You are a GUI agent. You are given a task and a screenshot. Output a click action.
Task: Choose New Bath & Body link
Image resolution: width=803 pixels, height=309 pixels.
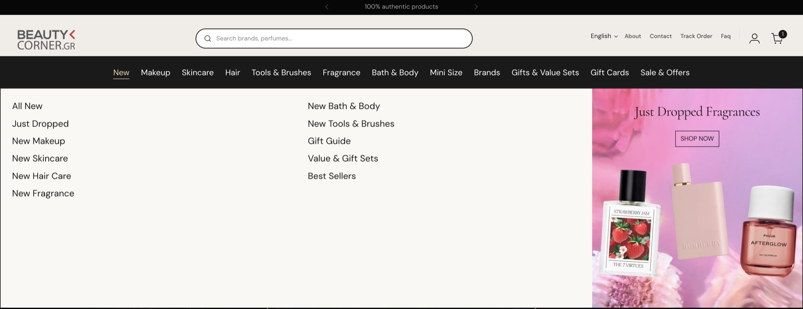click(344, 106)
